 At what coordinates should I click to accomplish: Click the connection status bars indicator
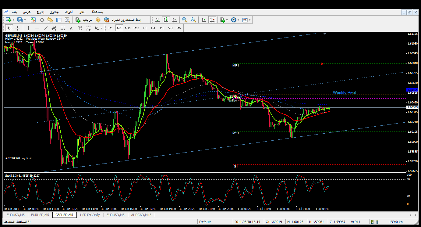click(374, 222)
